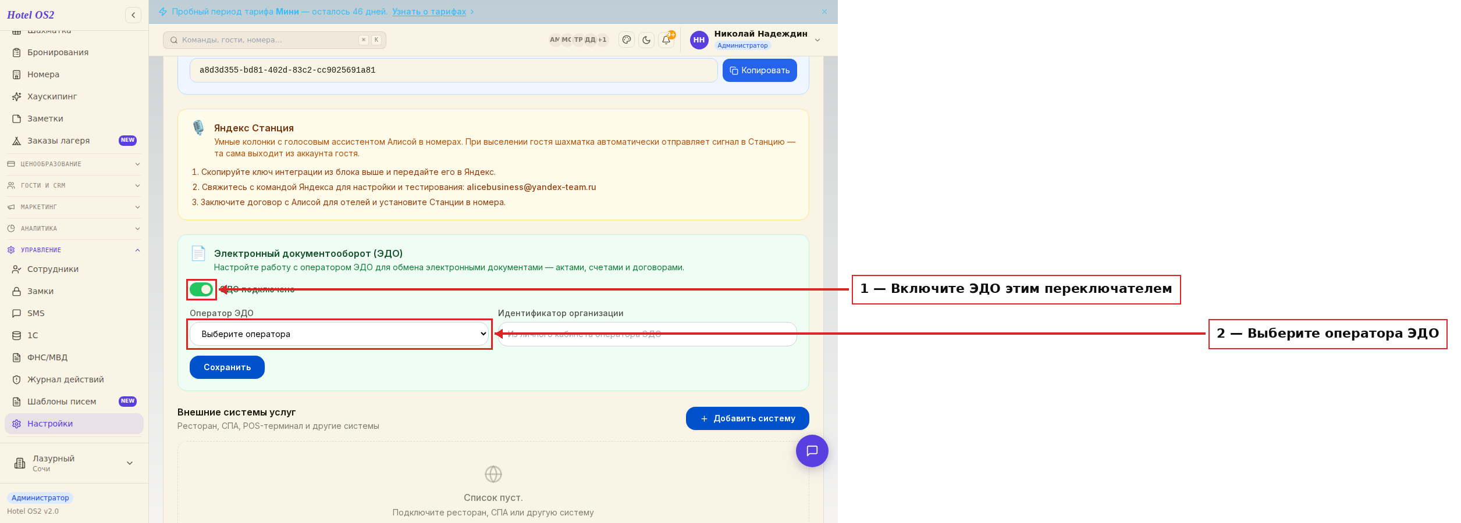Collapse sidebar with the chevron button
The height and width of the screenshot is (523, 1461).
[x=133, y=15]
